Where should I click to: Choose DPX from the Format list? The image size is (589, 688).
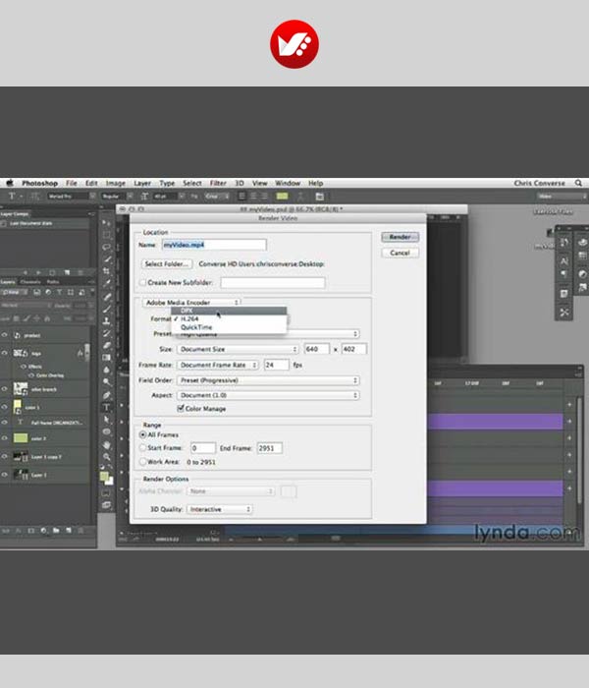(229, 311)
